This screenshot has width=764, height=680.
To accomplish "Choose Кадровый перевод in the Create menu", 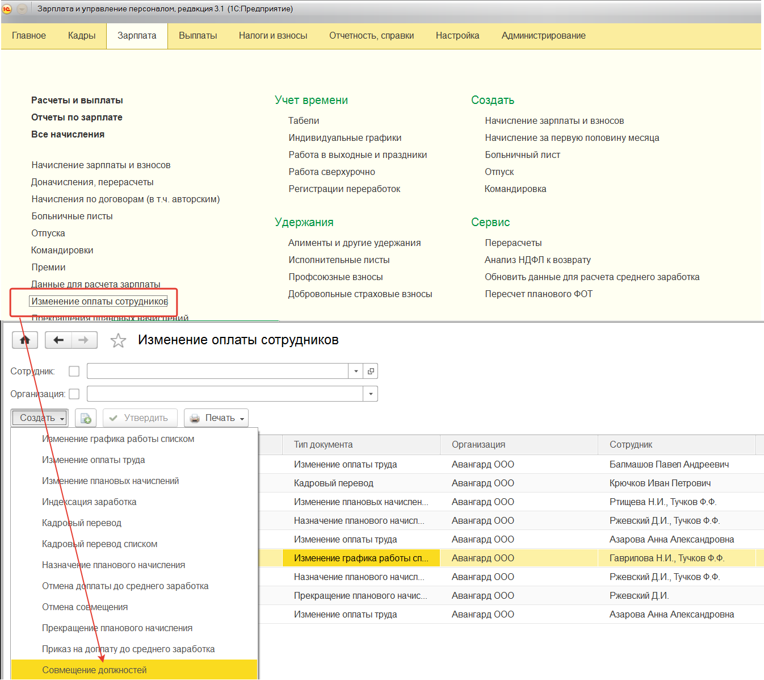I will 82,523.
